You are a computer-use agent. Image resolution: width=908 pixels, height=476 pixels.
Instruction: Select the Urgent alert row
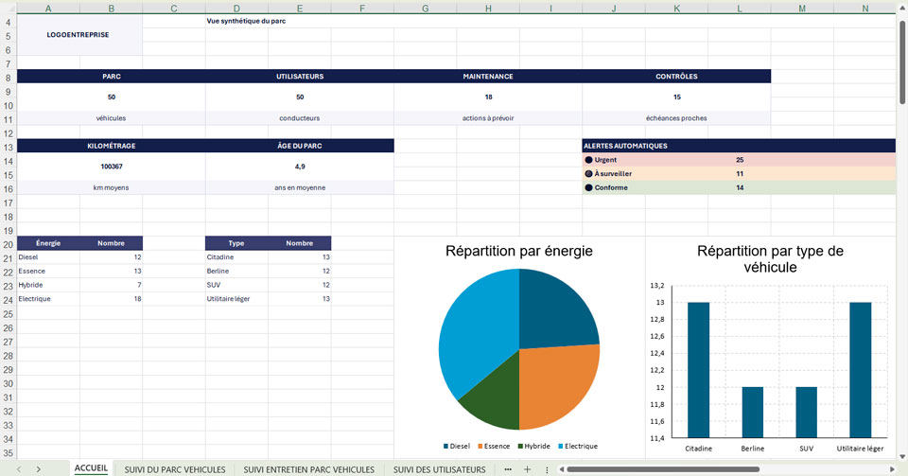tap(739, 160)
